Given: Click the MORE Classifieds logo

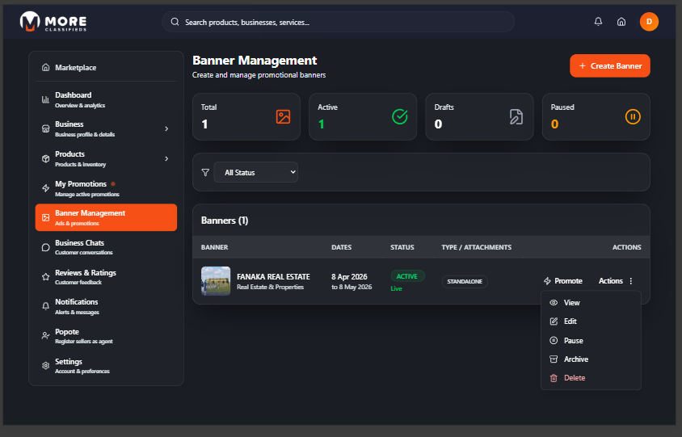Looking at the screenshot, I should (54, 22).
